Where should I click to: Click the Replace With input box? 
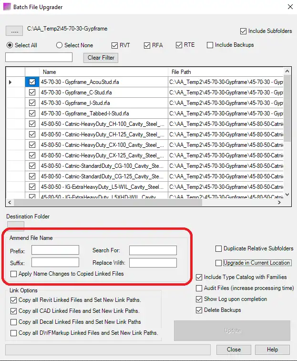153,263
